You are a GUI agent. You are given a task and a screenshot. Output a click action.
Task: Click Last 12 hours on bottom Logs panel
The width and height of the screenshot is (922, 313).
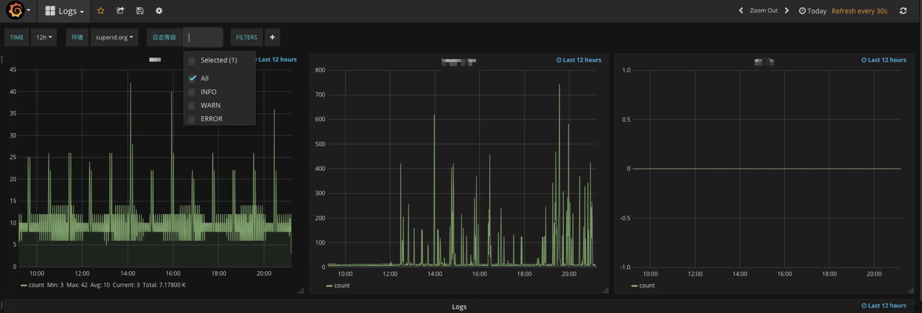pyautogui.click(x=884, y=305)
